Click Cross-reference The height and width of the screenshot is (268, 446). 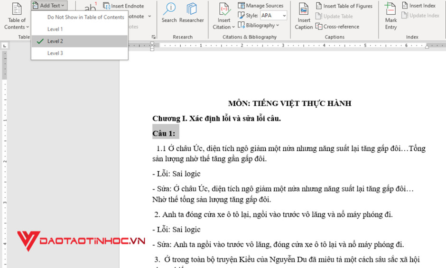coord(338,27)
